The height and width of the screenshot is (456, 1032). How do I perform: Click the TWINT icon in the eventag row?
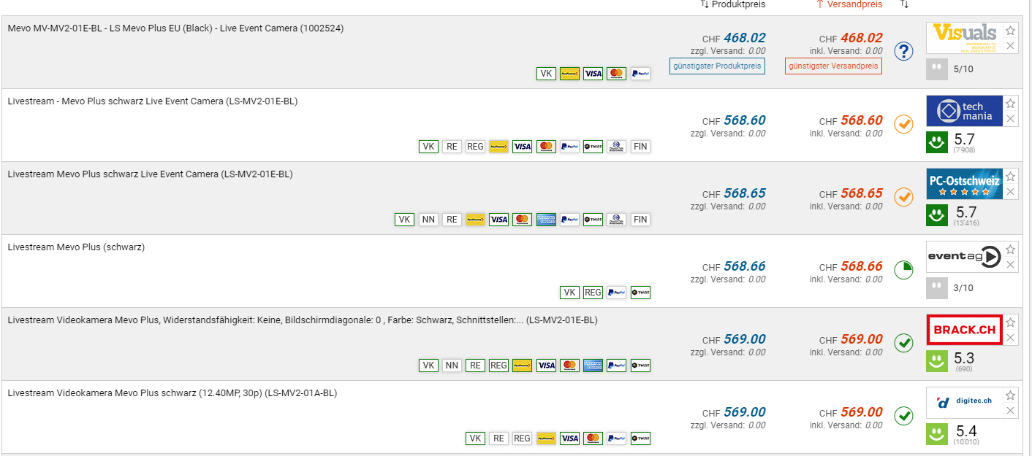640,293
